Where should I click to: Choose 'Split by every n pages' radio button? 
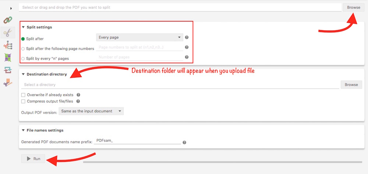(23, 58)
